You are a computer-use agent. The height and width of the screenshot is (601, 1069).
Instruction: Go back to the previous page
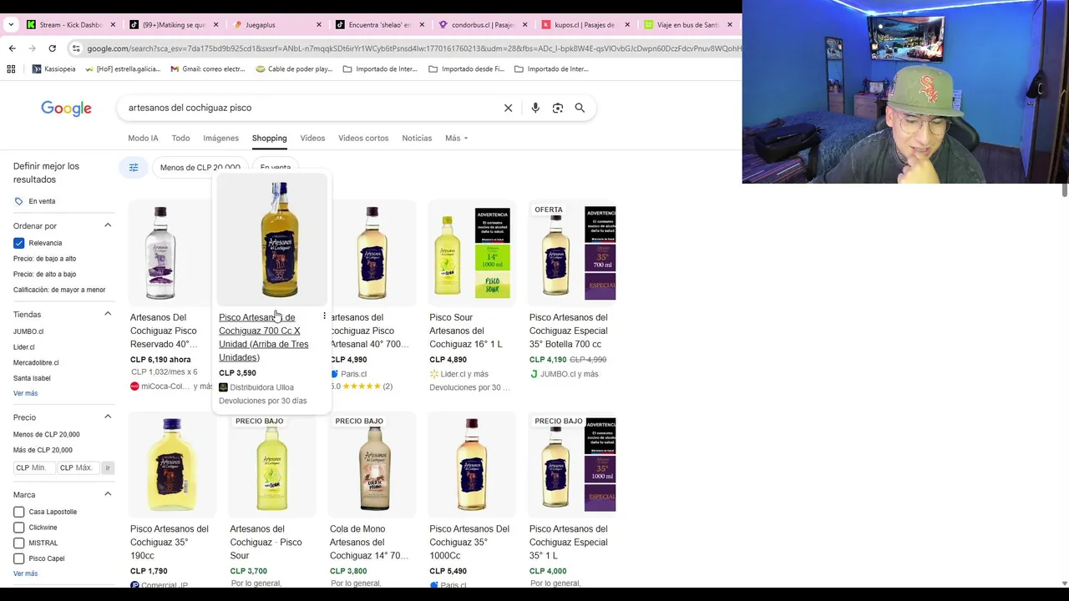(x=12, y=48)
